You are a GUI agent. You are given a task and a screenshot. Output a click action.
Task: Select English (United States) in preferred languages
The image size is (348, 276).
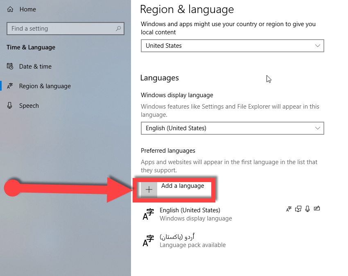pos(190,214)
